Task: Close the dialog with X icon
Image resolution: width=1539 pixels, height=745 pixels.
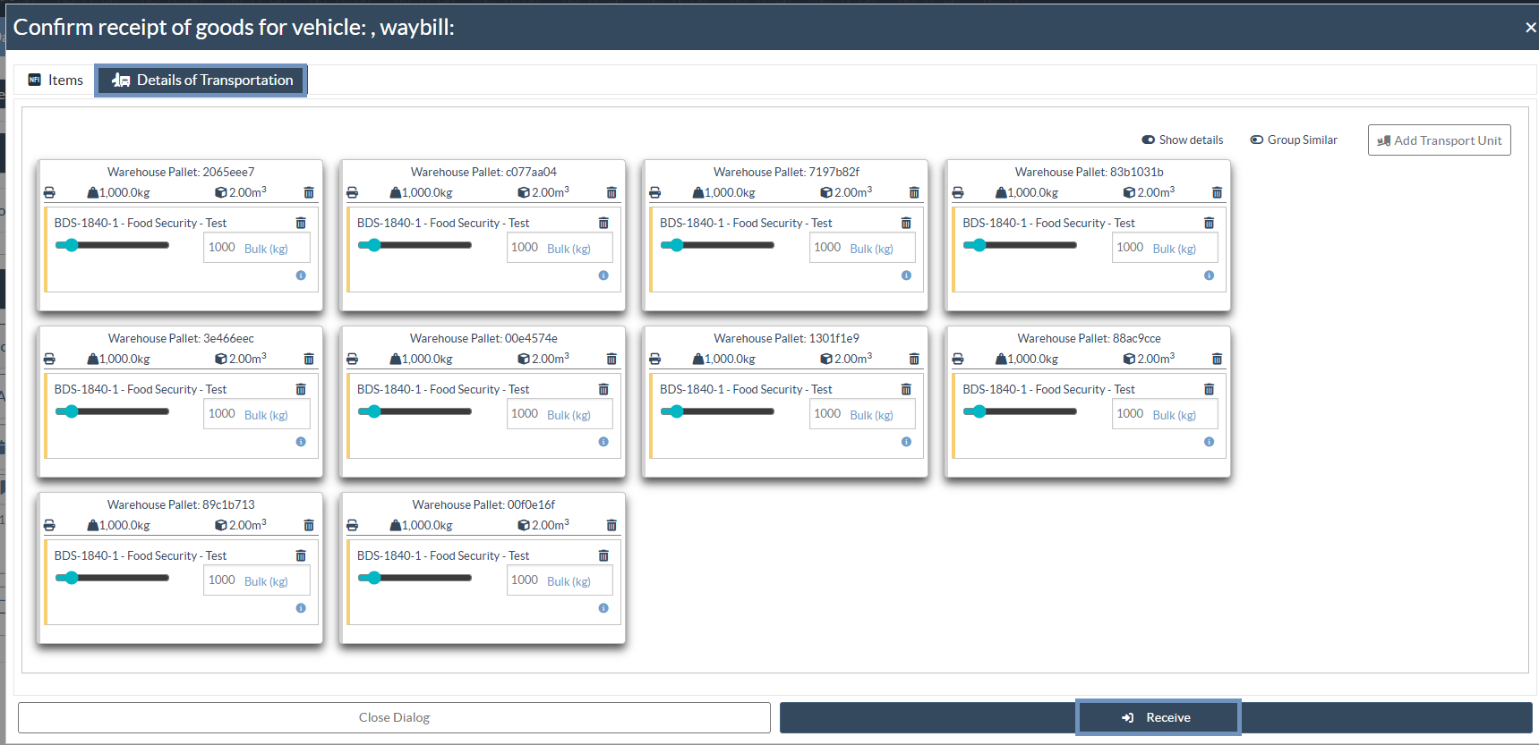Action: pos(1530,28)
